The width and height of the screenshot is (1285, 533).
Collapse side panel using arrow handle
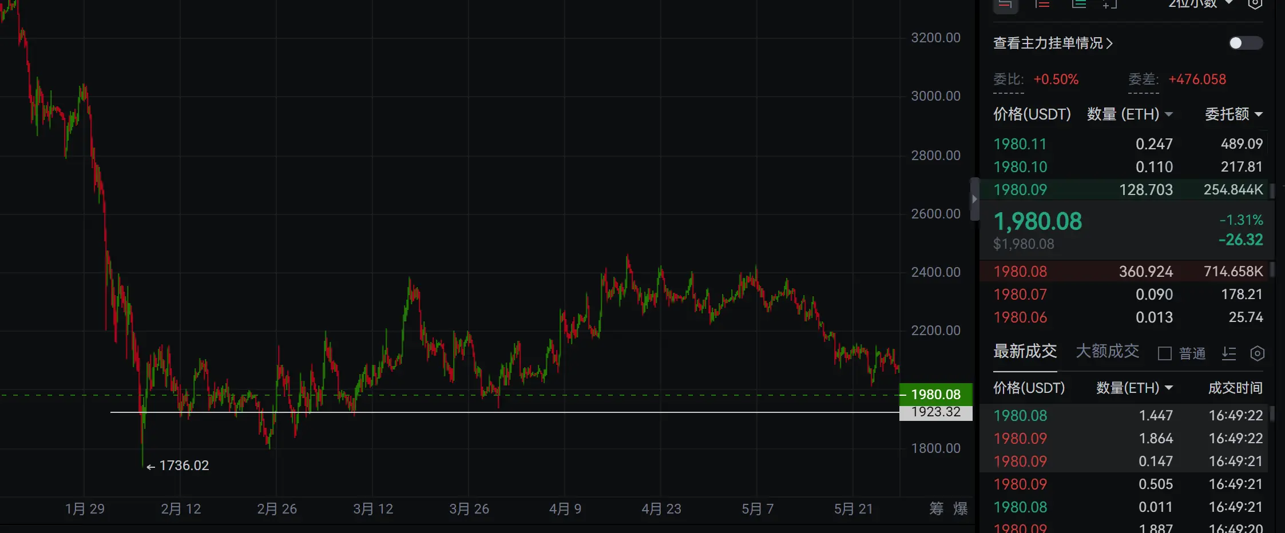(x=975, y=199)
